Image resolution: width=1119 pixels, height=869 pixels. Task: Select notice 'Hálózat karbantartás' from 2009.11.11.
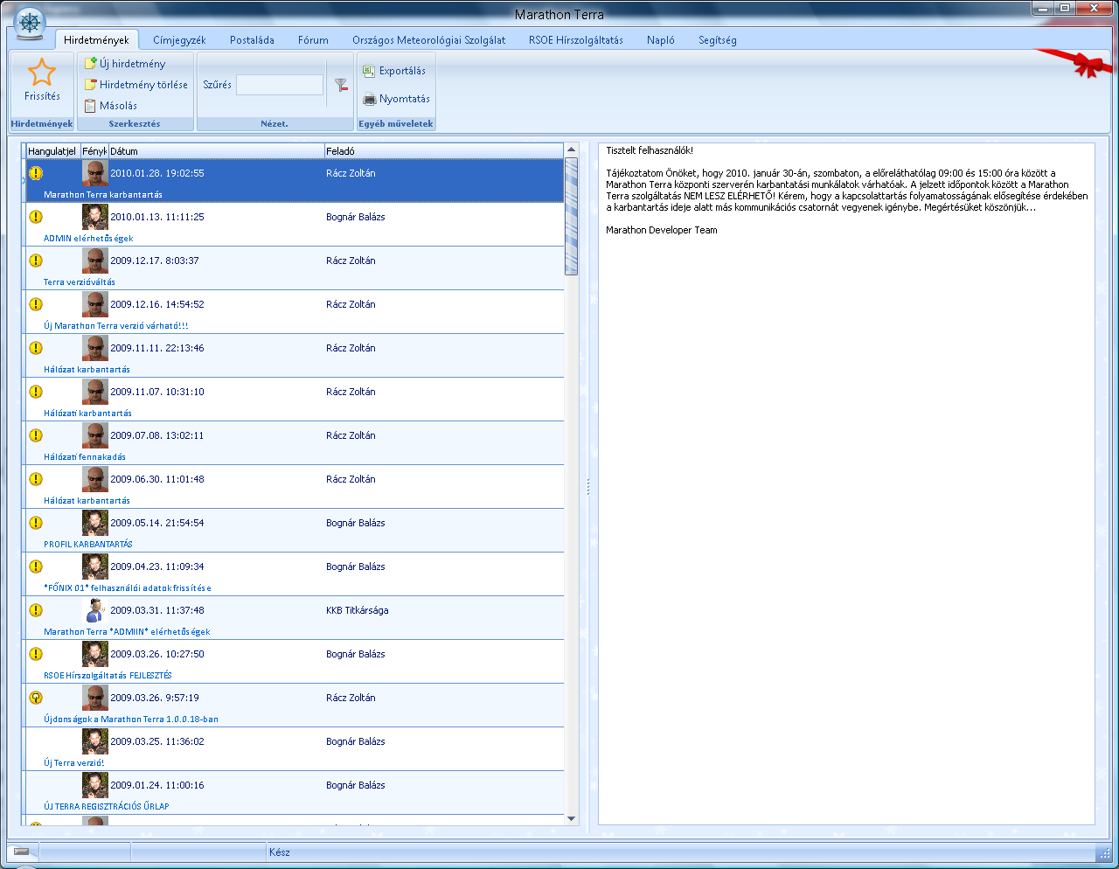[x=87, y=370]
